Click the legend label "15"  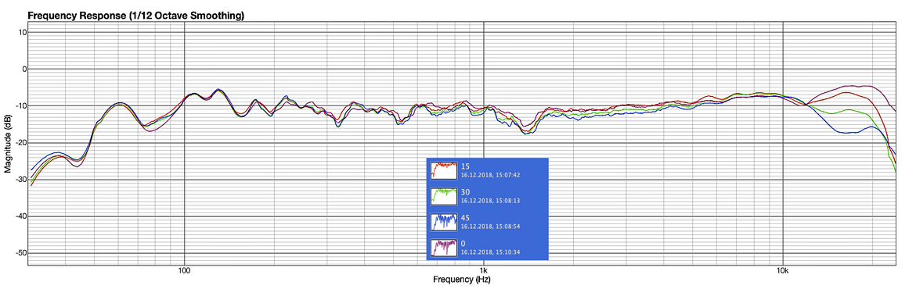coord(465,166)
